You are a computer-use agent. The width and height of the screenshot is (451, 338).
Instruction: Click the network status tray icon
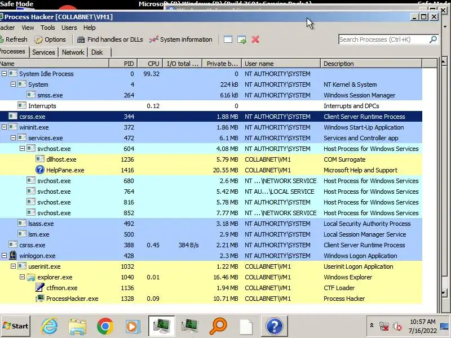[384, 326]
